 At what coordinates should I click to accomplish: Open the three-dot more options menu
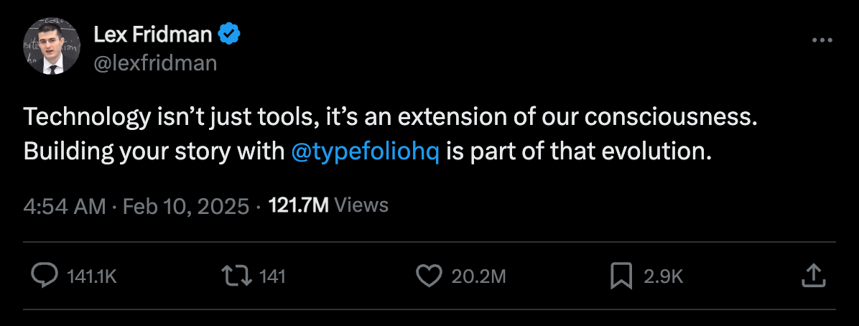(x=822, y=40)
